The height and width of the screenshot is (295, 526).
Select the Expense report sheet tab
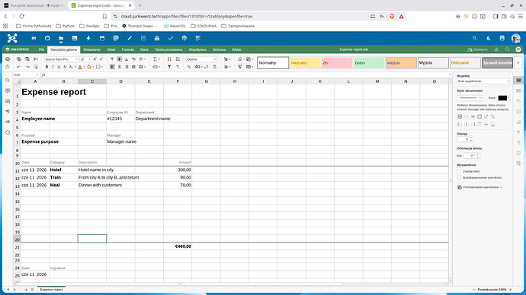51,290
